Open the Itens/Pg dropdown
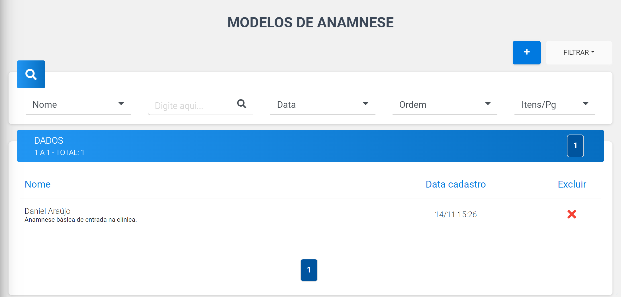 tap(555, 105)
